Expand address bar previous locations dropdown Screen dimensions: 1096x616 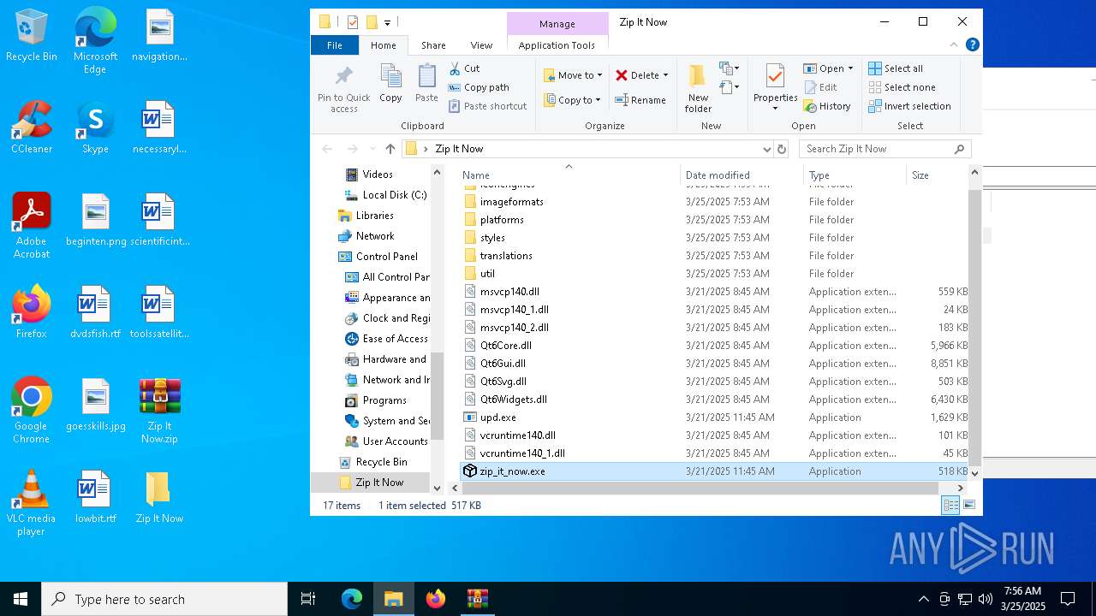[x=766, y=149]
